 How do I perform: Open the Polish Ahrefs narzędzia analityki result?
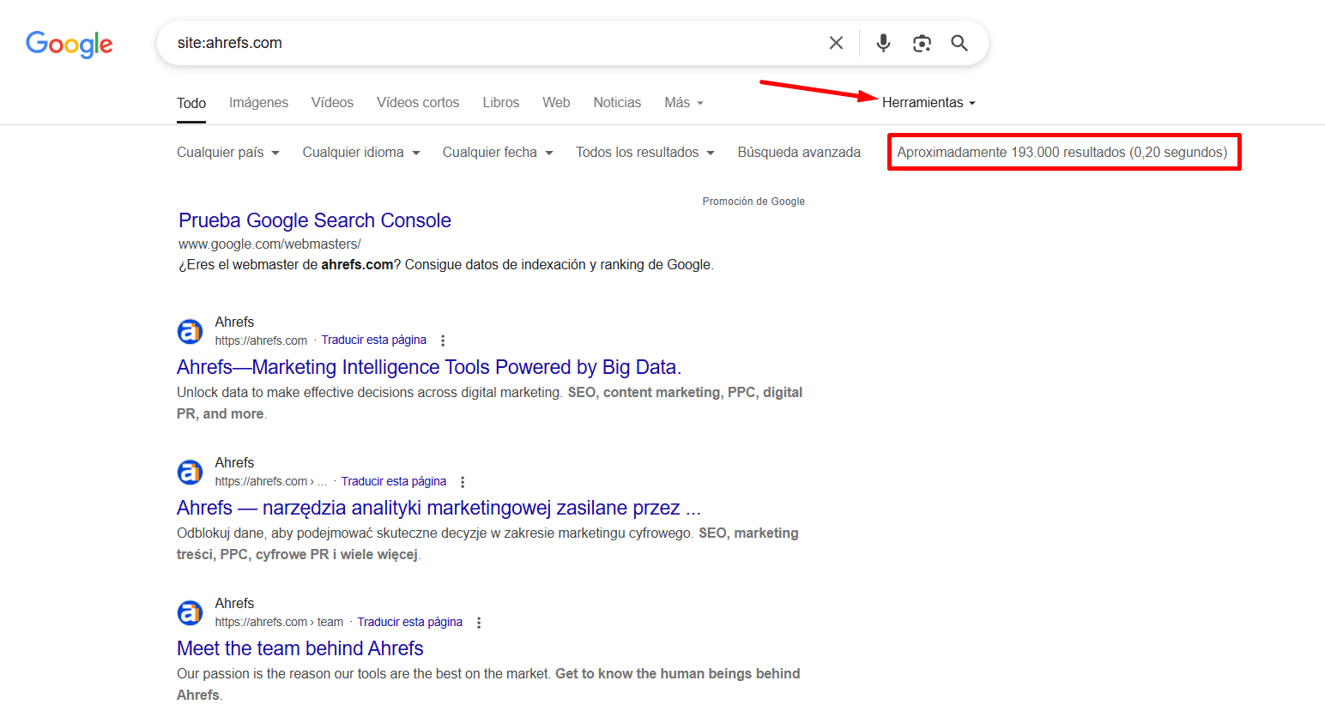[439, 508]
